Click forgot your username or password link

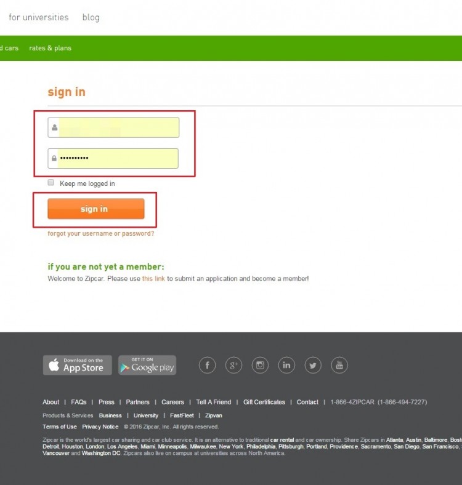click(x=101, y=233)
